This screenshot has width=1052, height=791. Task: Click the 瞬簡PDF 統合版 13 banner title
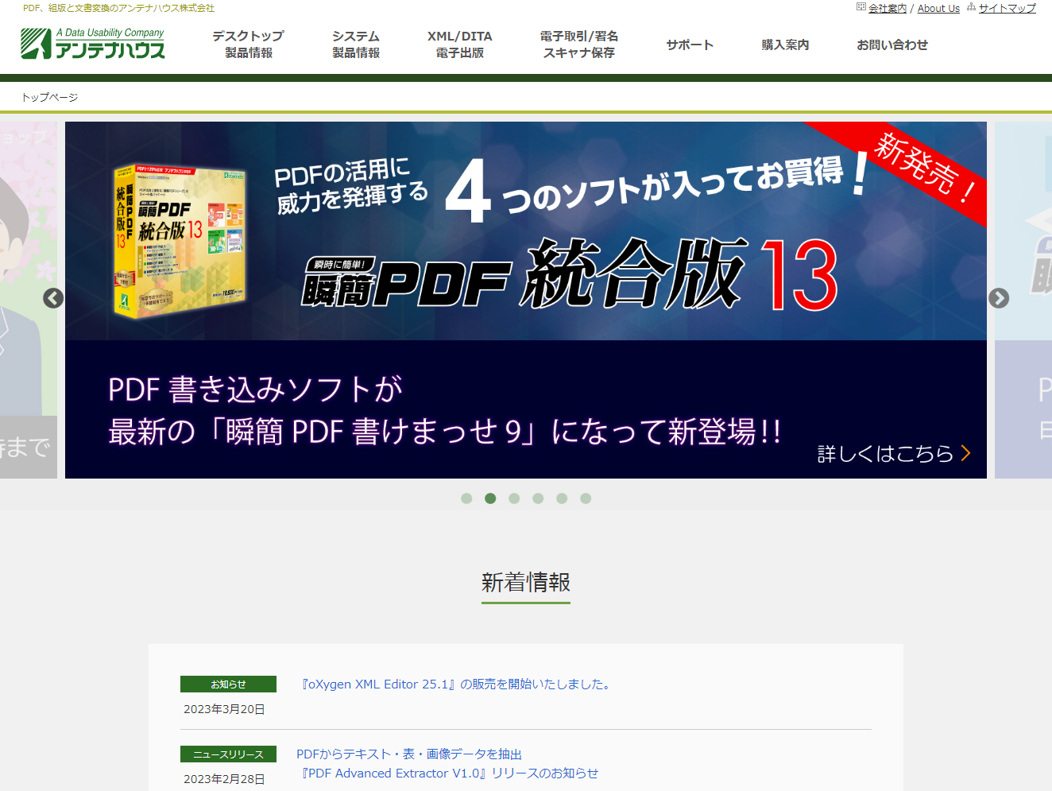[570, 274]
